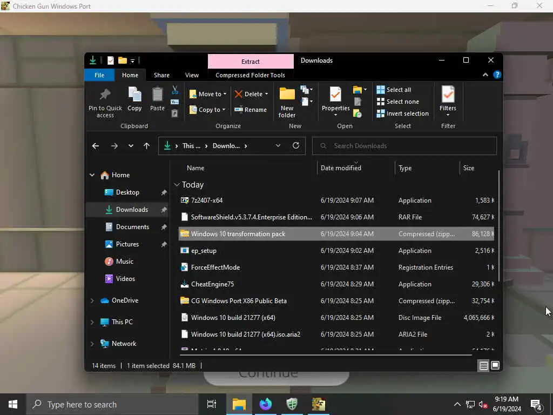
Task: Switch to the View ribbon tab
Action: click(192, 75)
